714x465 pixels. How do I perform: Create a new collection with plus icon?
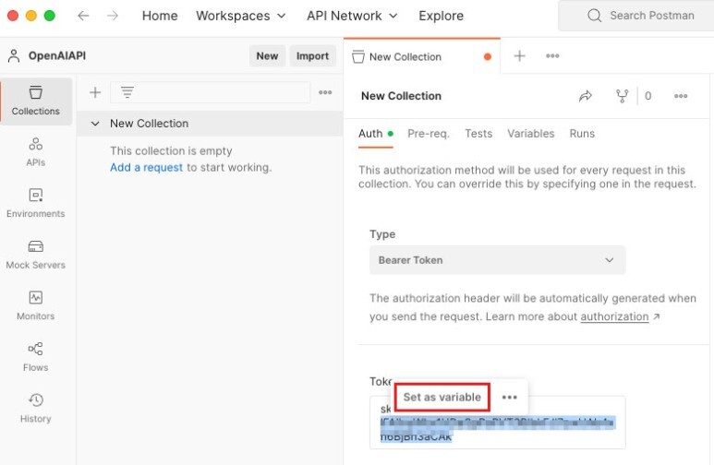95,92
